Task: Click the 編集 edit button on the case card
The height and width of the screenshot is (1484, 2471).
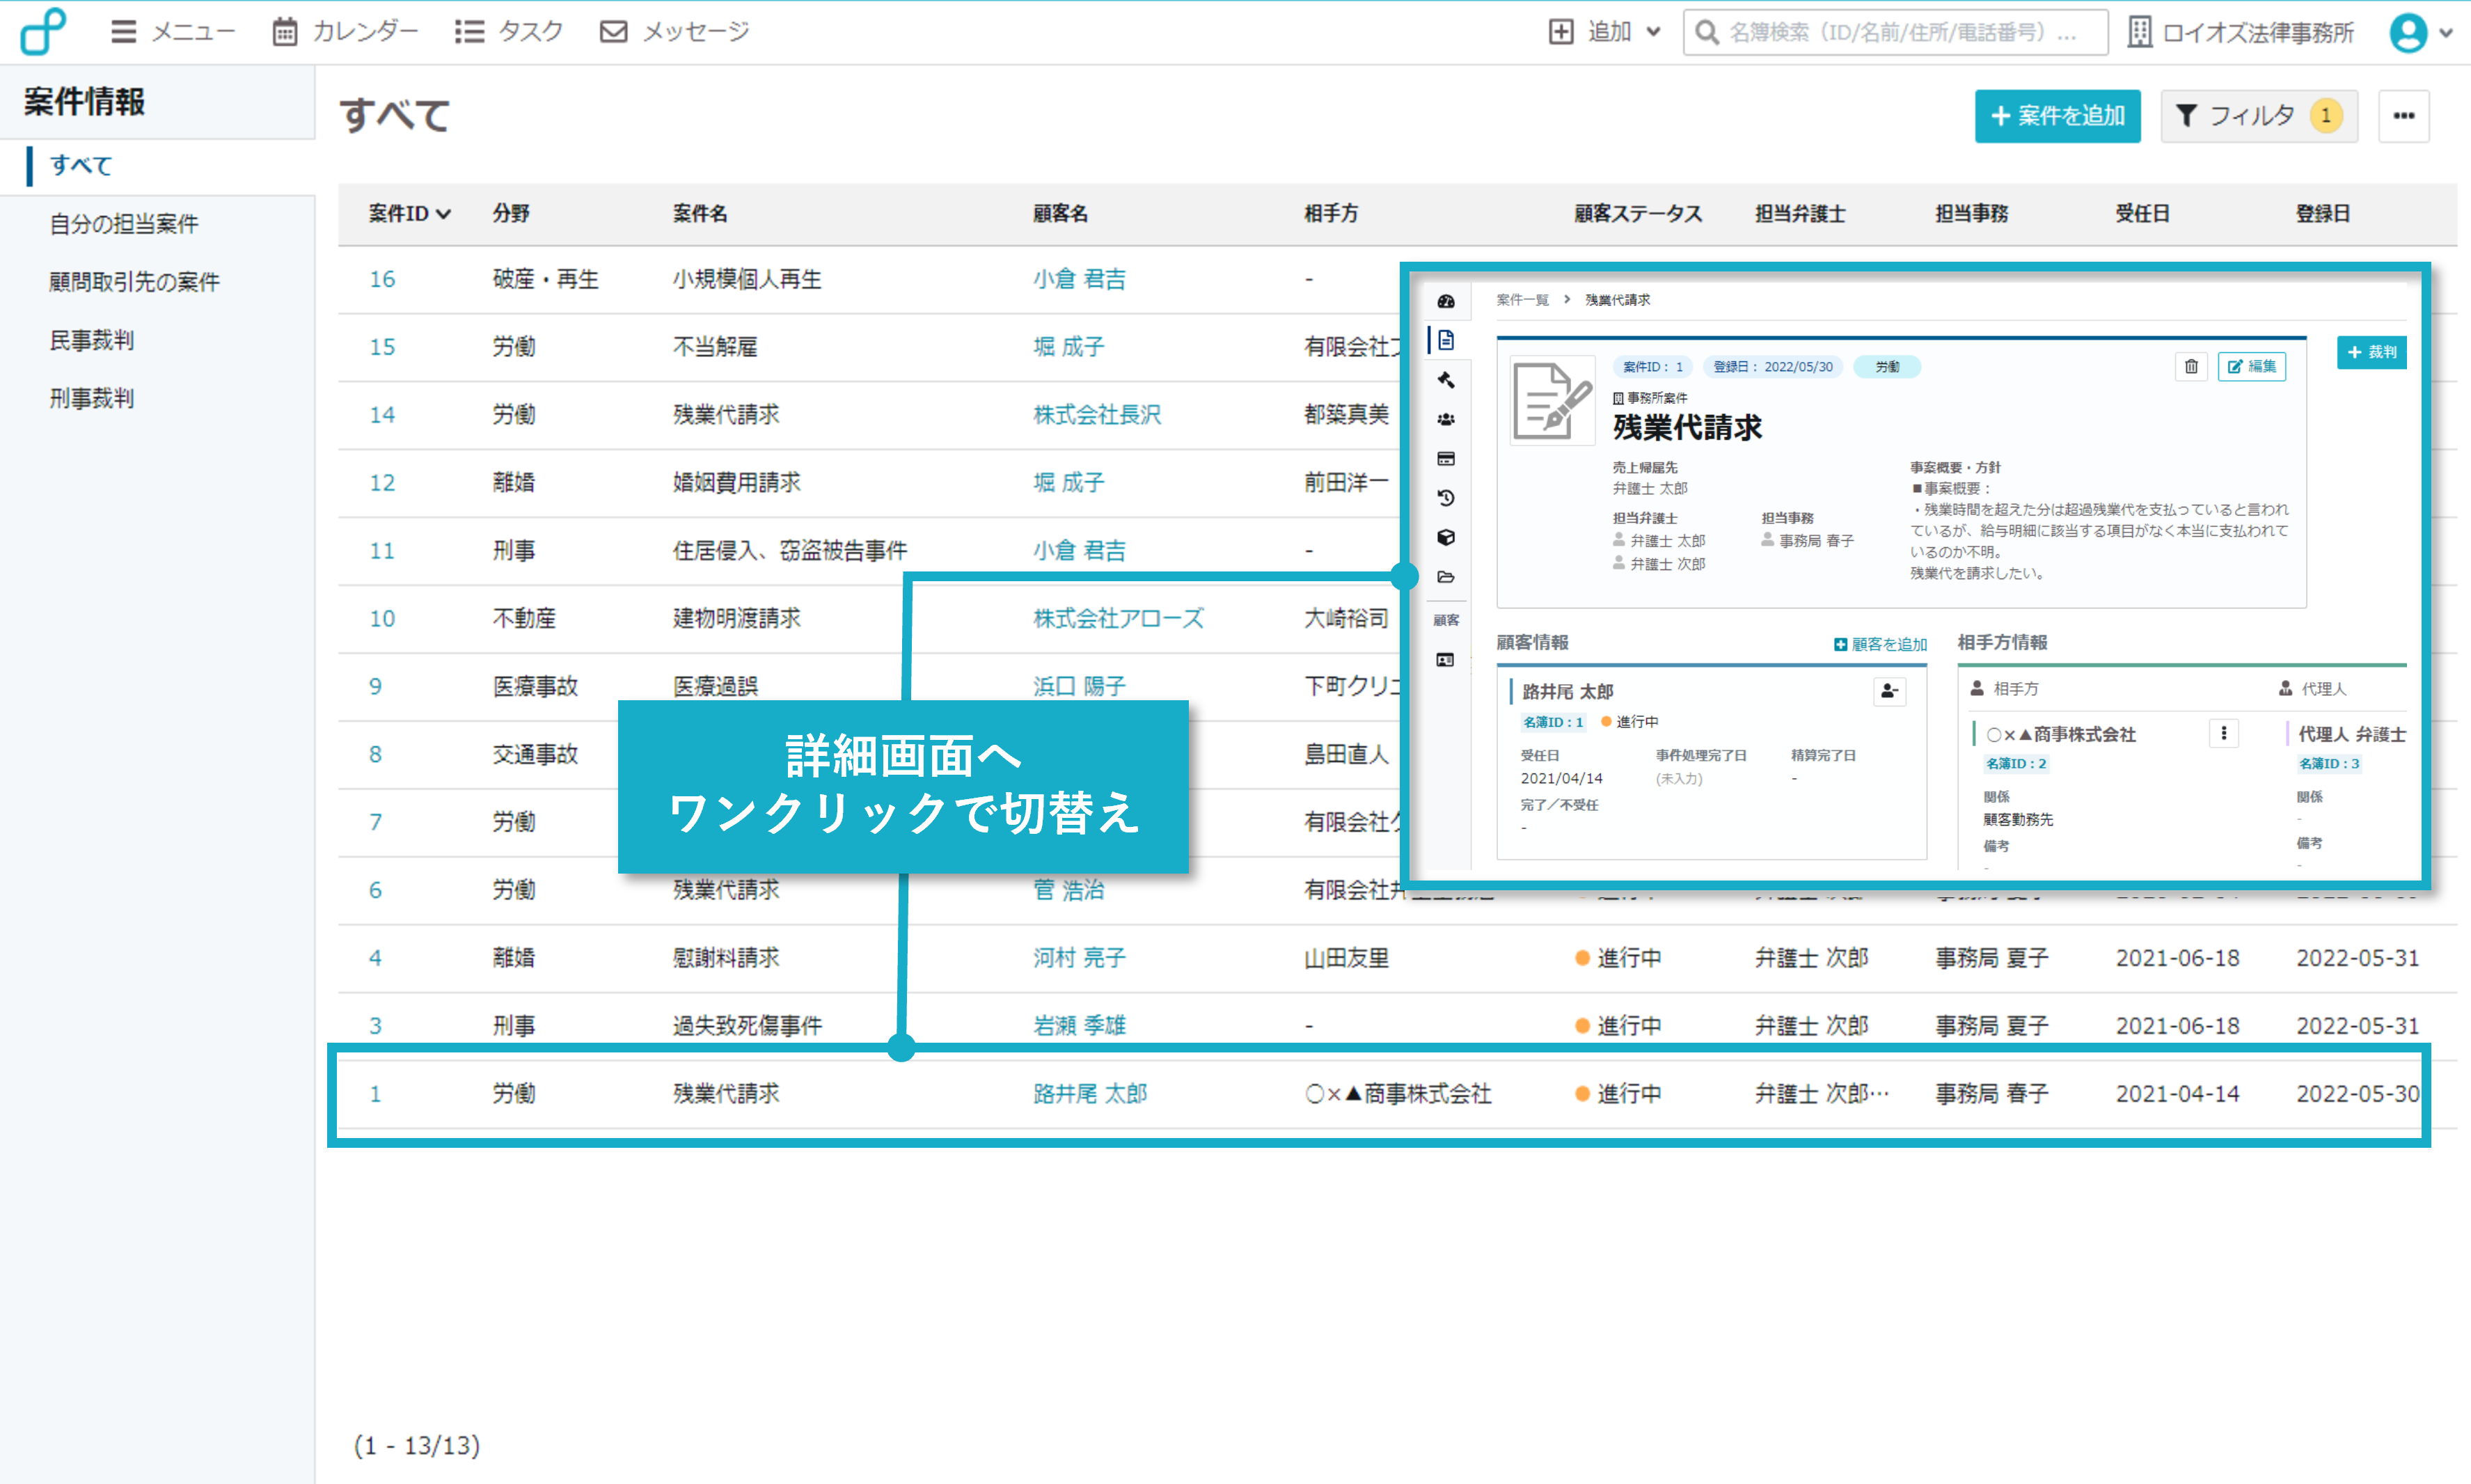Action: tap(2252, 367)
